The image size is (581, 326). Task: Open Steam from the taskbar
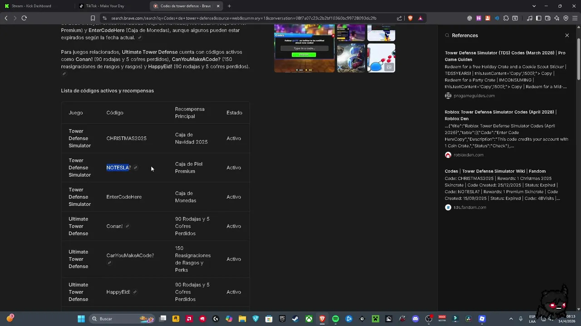click(x=295, y=319)
